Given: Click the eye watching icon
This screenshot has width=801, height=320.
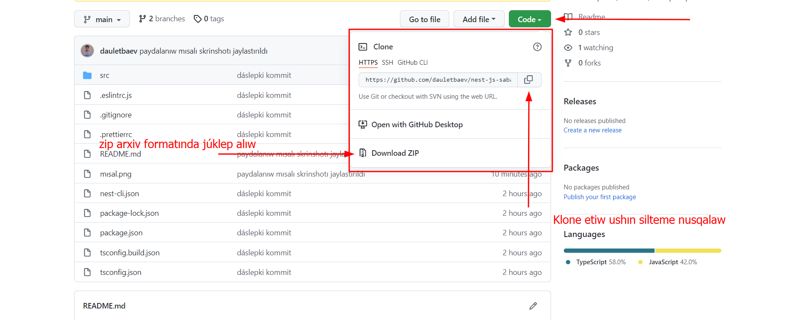Looking at the screenshot, I should 568,48.
